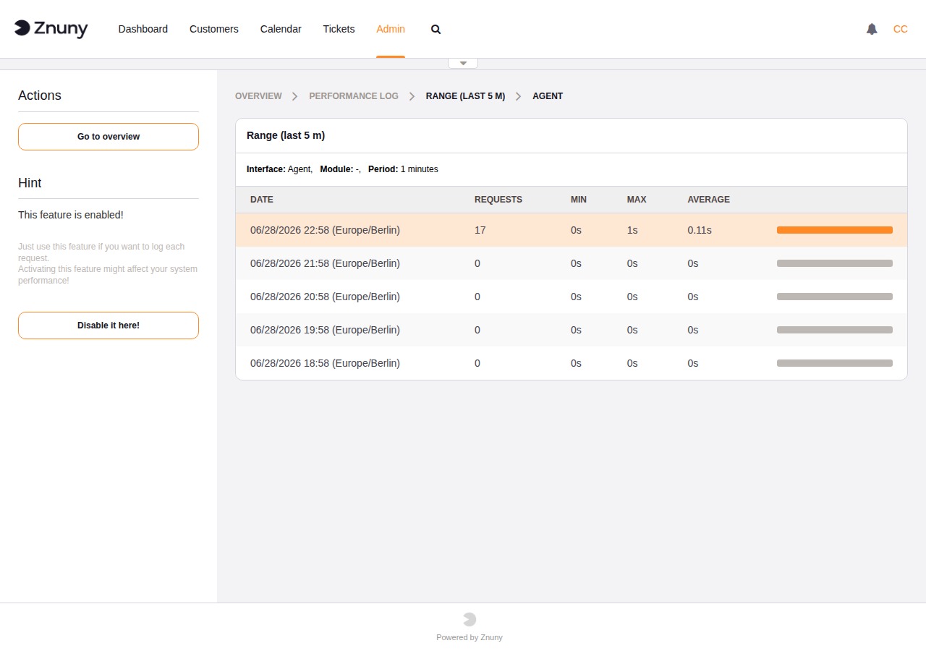The image size is (926, 651).
Task: Collapse the navigation bar toggle arrow
Action: tap(463, 63)
